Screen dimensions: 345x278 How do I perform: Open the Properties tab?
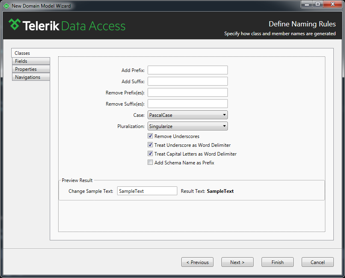click(x=31, y=69)
